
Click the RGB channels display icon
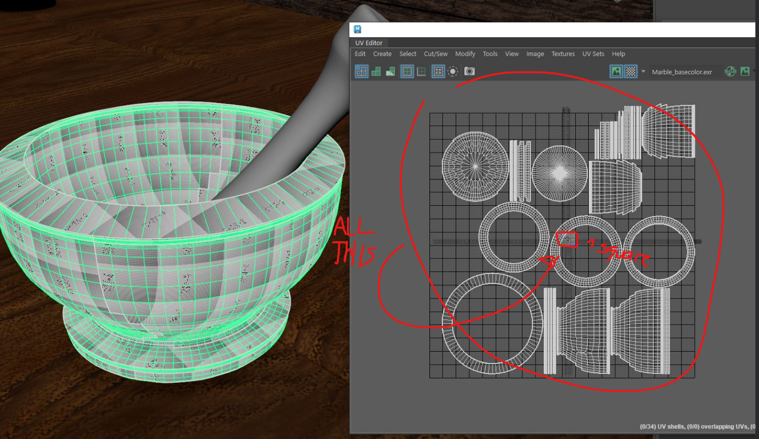[x=731, y=71]
